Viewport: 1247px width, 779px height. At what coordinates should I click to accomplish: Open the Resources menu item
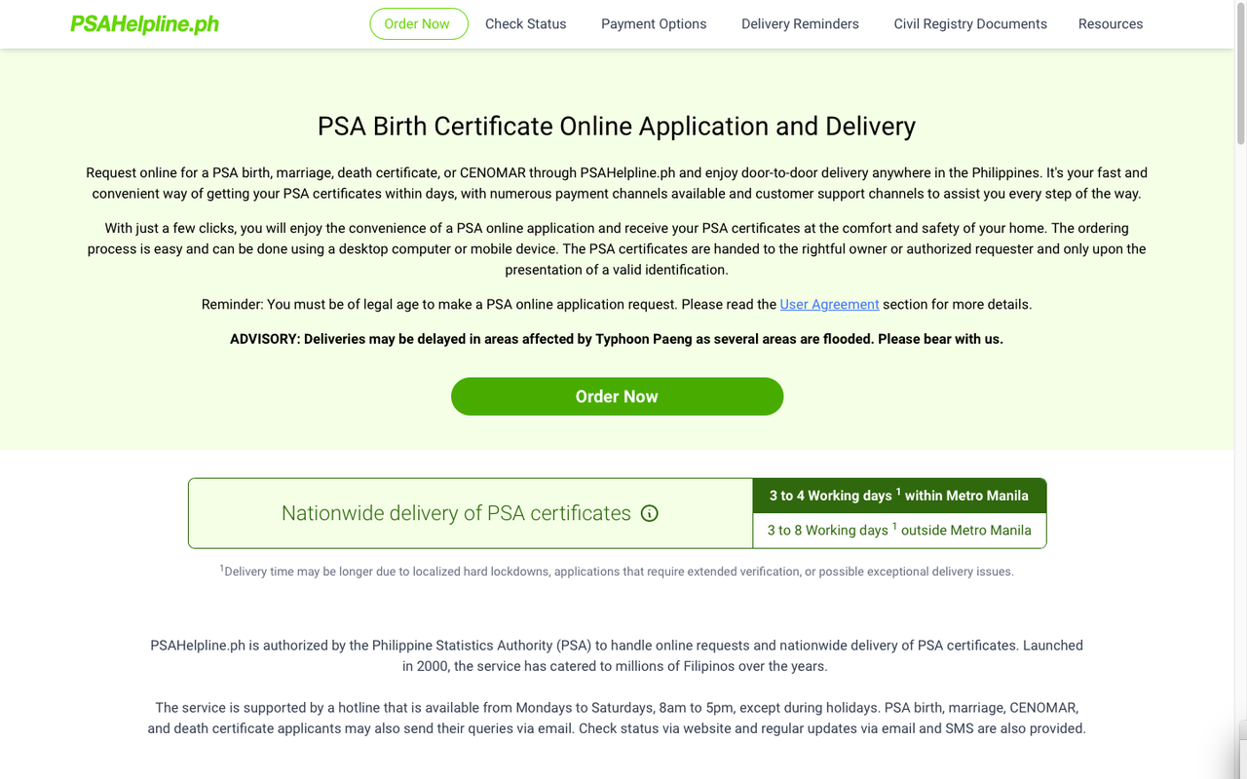pyautogui.click(x=1111, y=23)
